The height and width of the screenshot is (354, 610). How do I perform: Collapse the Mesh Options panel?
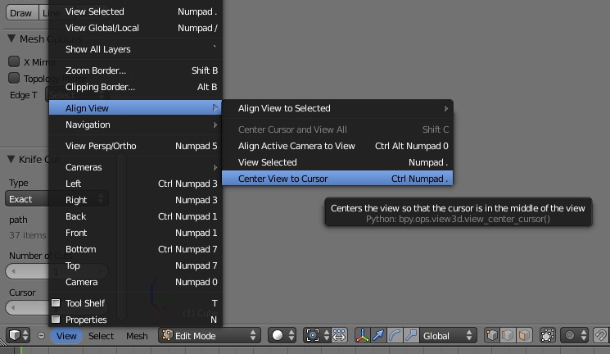[x=11, y=39]
